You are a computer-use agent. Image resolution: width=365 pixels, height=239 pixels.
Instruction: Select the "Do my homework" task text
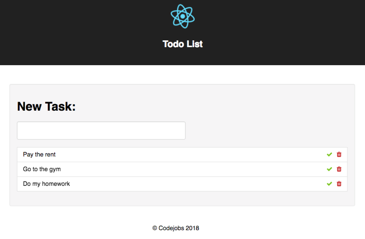point(46,184)
